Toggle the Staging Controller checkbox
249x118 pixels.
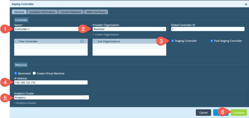[172, 41]
